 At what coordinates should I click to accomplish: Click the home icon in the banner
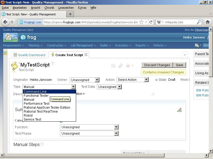9,37
